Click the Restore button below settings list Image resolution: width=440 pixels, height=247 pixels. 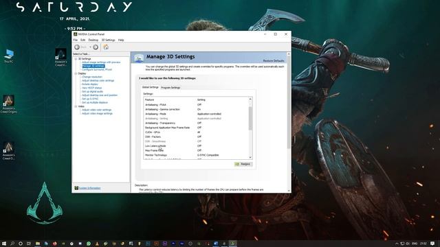pyautogui.click(x=243, y=164)
